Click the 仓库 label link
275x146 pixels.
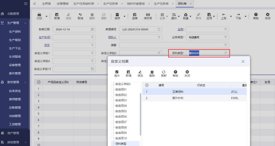[180, 29]
